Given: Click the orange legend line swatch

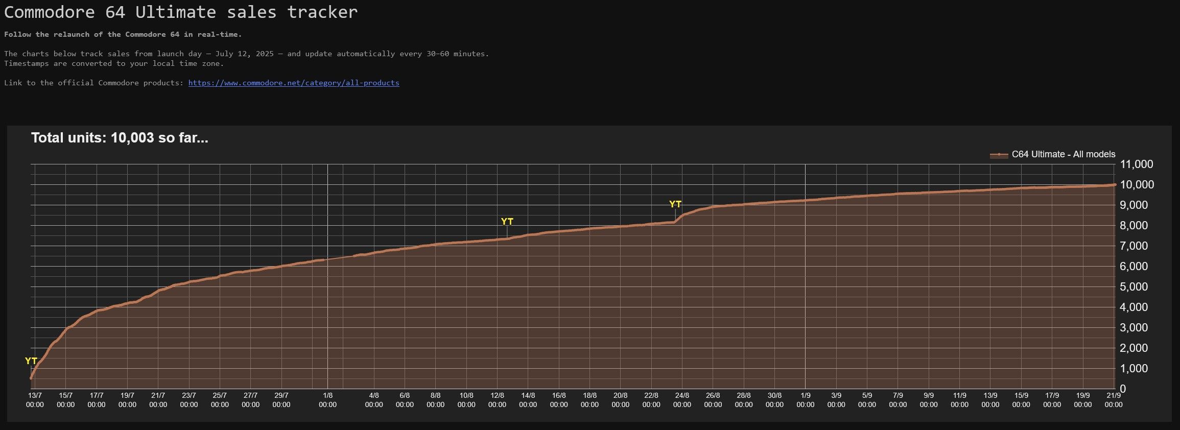Looking at the screenshot, I should point(999,155).
